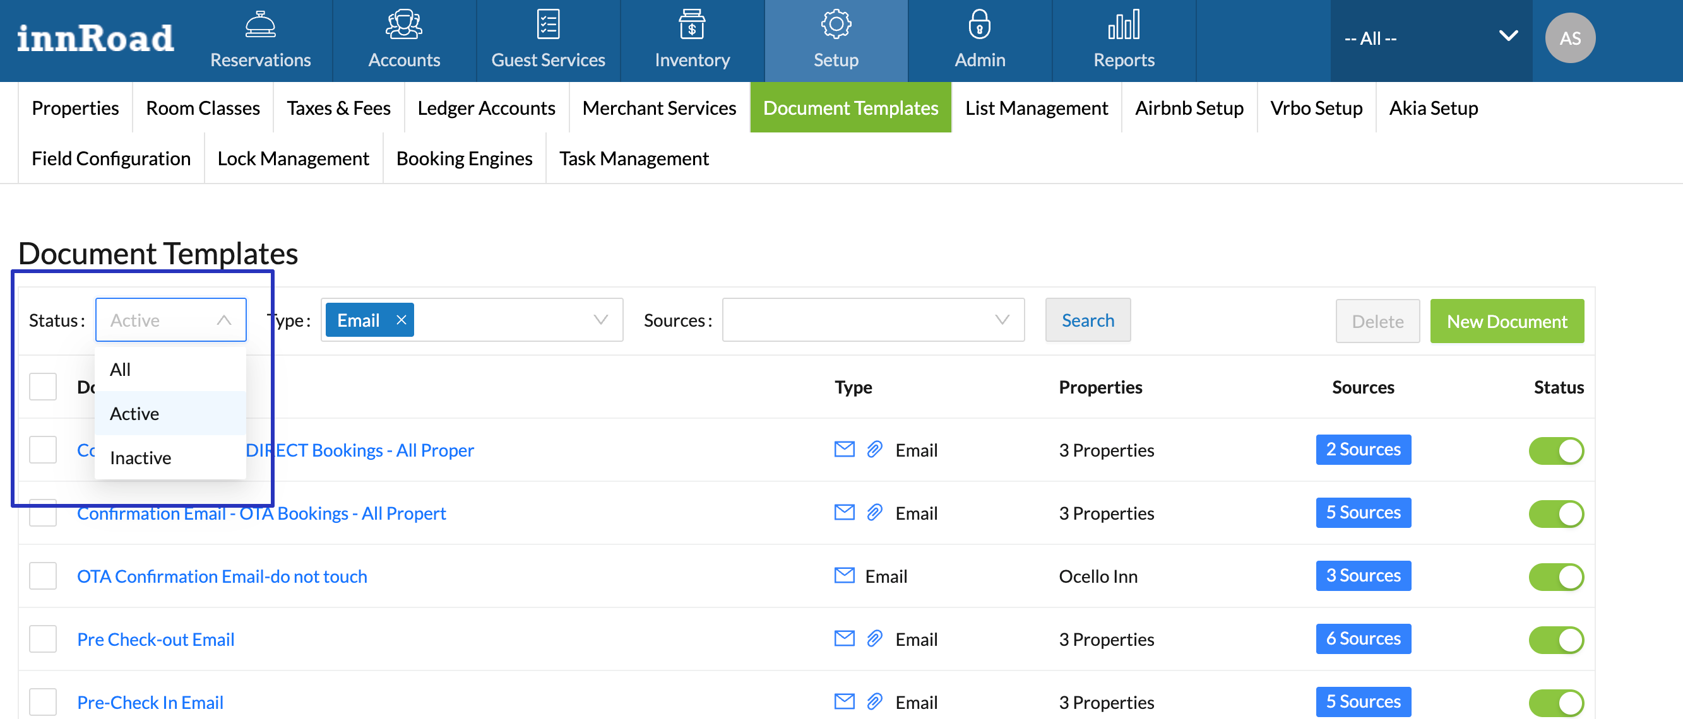Click envelope icon on OTA Confirmation Email row
The height and width of the screenshot is (719, 1683).
pyautogui.click(x=844, y=575)
